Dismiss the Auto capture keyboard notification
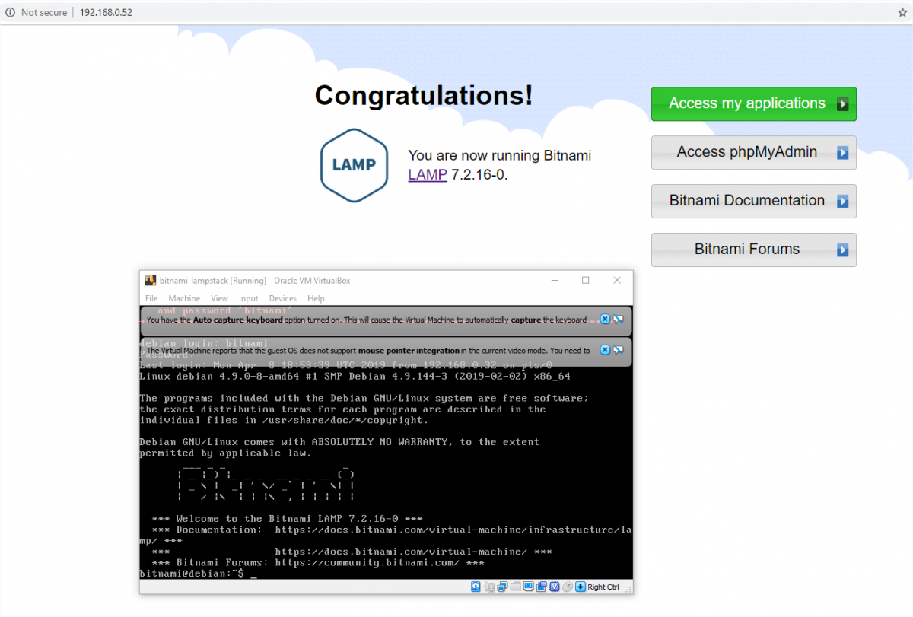This screenshot has width=913, height=617. [604, 319]
